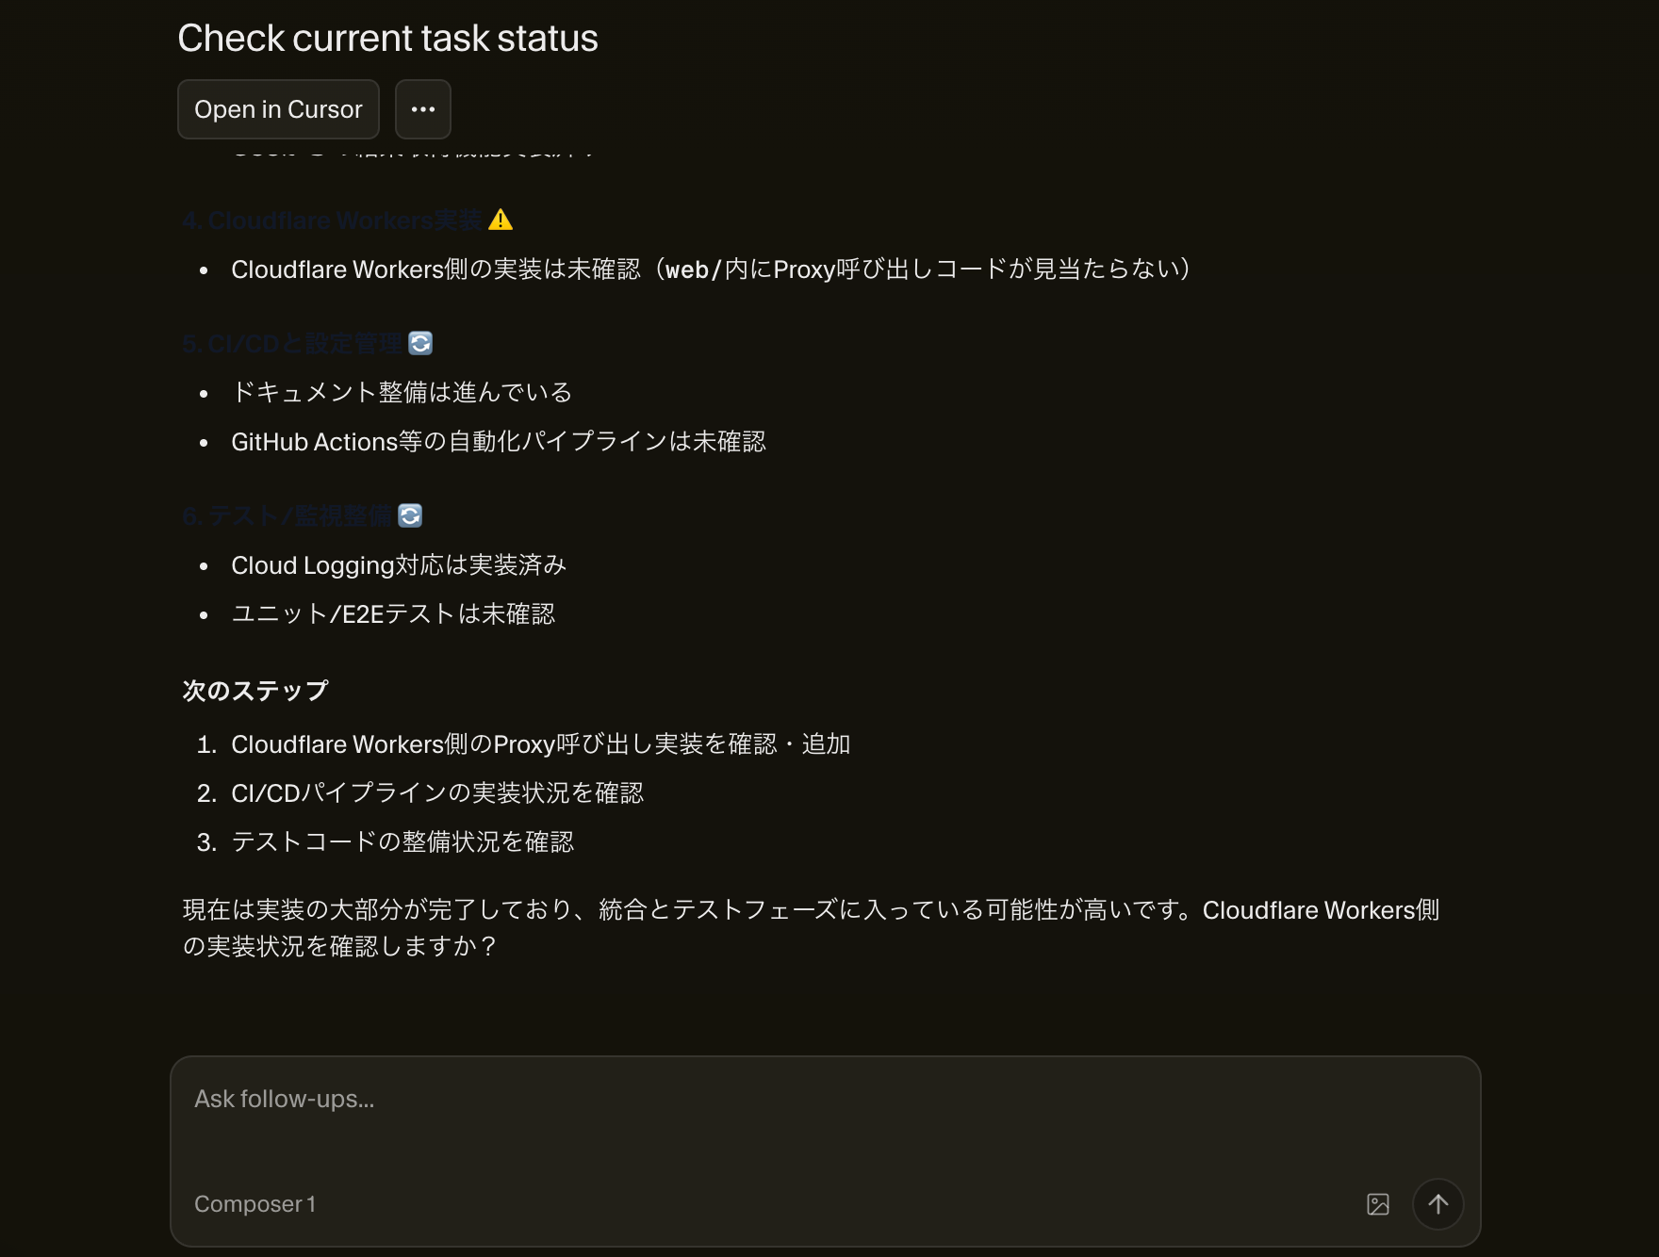Image resolution: width=1659 pixels, height=1257 pixels.
Task: Click the Check current task status title
Action: click(387, 39)
